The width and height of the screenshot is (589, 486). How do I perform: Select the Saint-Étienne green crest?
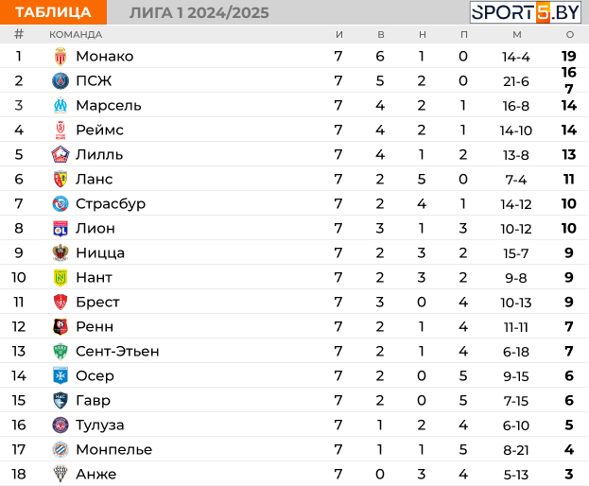61,352
